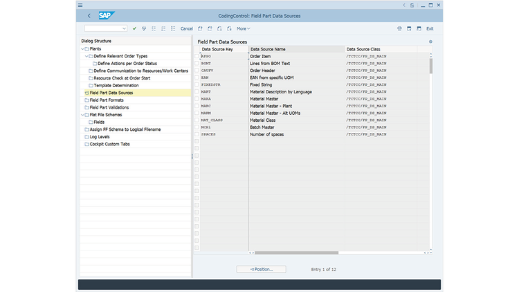This screenshot has width=519, height=292.
Task: Select row checkbox for EAN
Action: pyautogui.click(x=197, y=77)
